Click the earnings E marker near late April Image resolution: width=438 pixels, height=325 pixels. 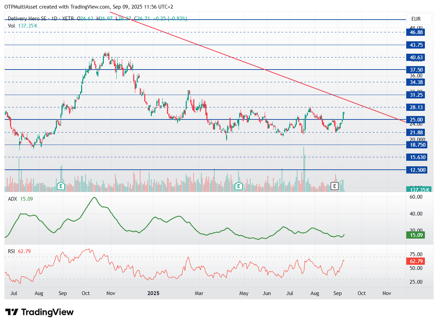tap(238, 186)
